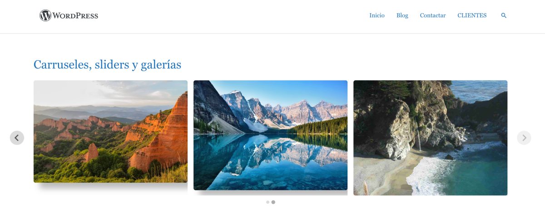Open the mountain lake photo

[x=270, y=135]
